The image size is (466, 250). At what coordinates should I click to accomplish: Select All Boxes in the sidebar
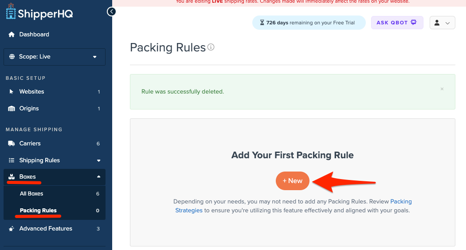click(x=31, y=194)
